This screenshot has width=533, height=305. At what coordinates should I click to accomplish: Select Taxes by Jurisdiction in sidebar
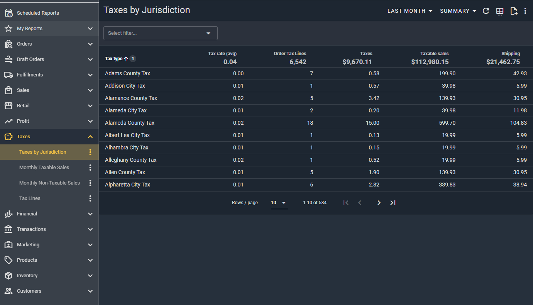point(43,152)
